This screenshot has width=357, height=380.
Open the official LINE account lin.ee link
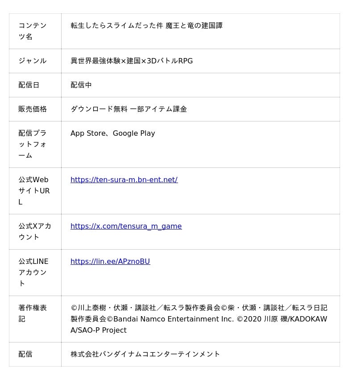click(x=110, y=261)
